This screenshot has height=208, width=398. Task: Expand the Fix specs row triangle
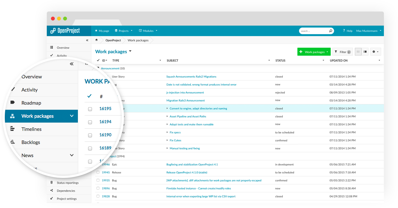tap(167, 132)
